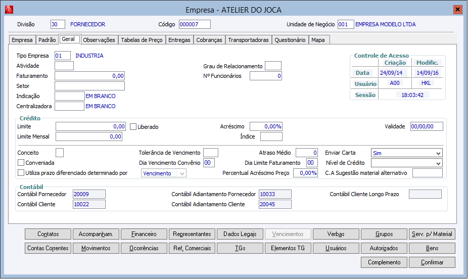Image resolution: width=468 pixels, height=279 pixels.
Task: Click the Confirmar button
Action: coord(432,262)
